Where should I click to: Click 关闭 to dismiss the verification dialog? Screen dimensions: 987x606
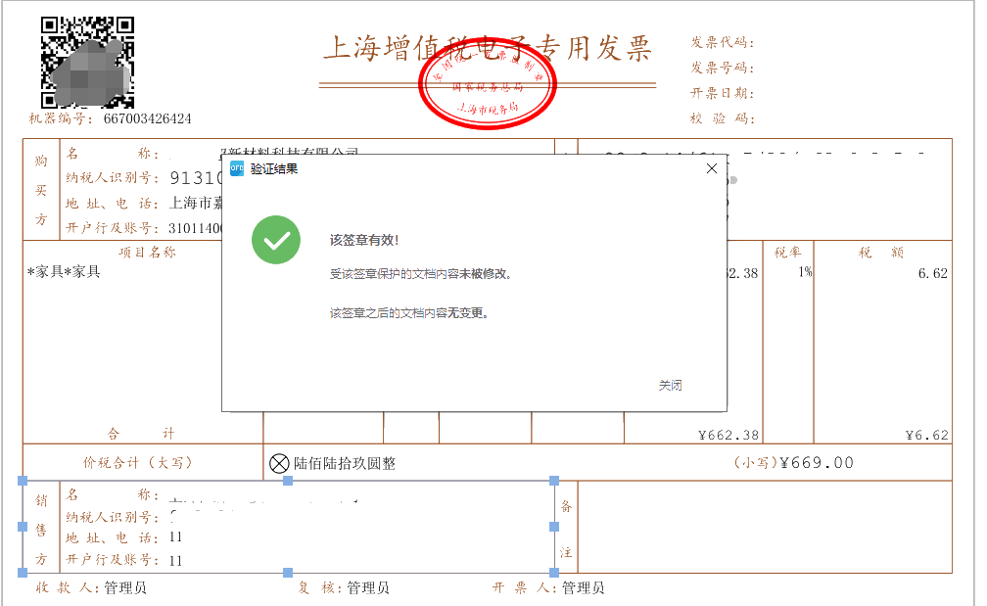coord(672,385)
